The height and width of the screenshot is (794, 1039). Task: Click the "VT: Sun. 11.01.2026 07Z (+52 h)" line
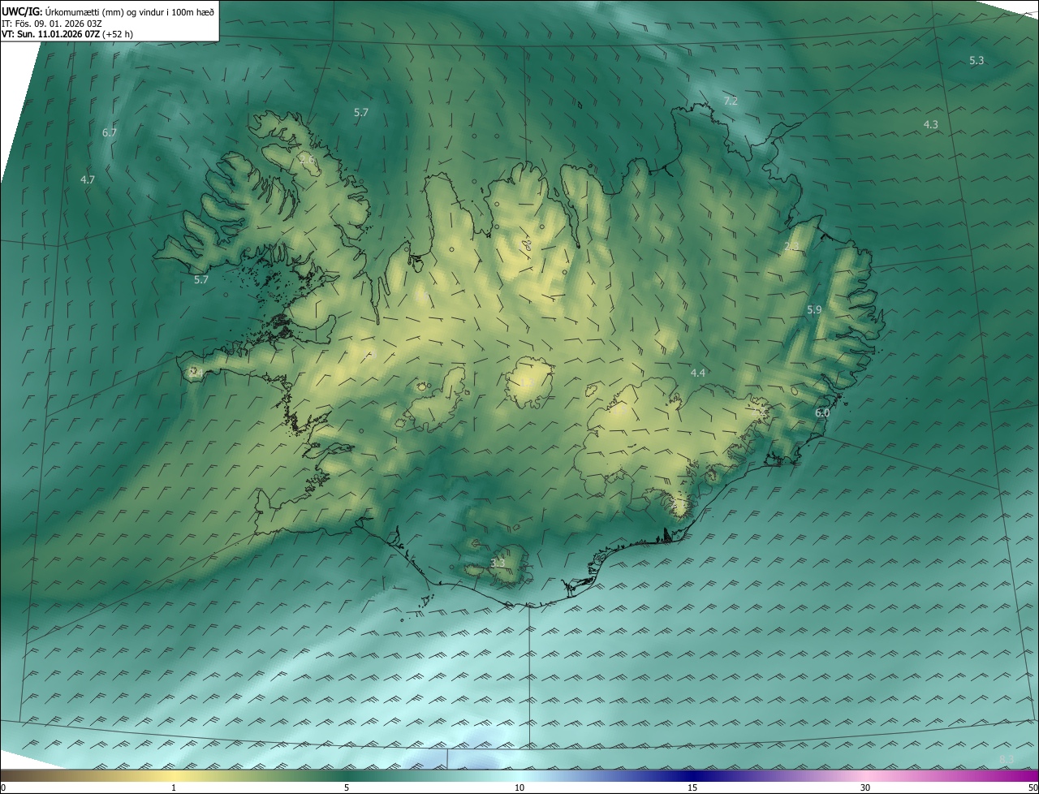point(67,35)
